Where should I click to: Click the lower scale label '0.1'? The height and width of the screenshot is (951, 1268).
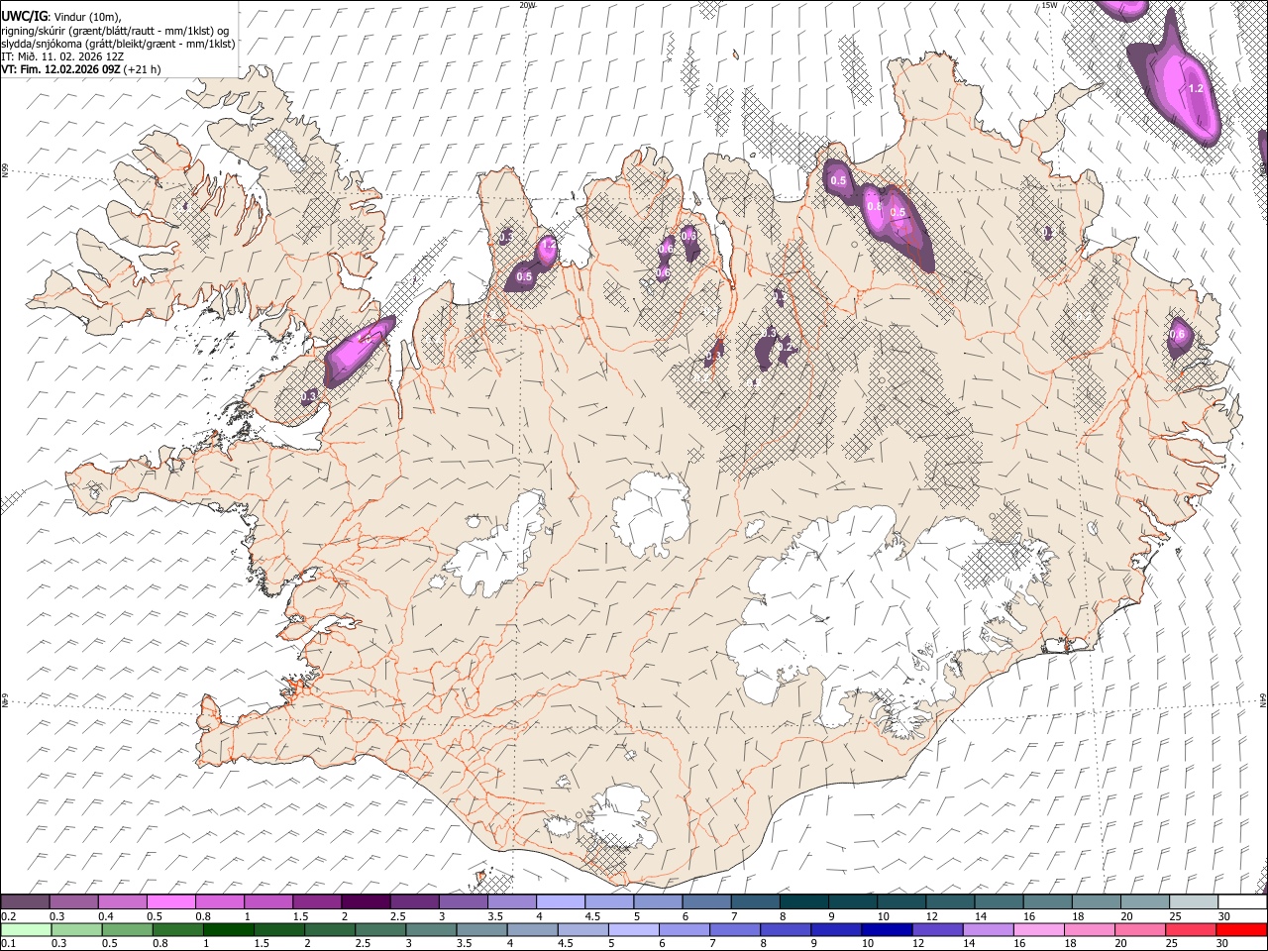tap(7, 944)
